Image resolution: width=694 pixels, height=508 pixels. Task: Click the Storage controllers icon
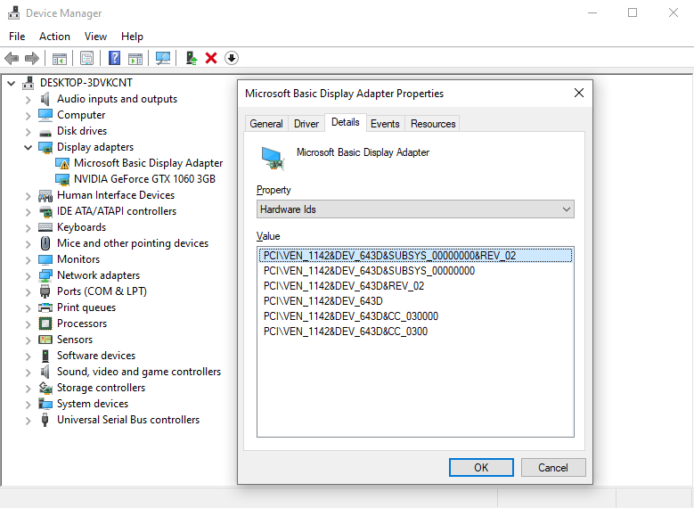point(45,388)
